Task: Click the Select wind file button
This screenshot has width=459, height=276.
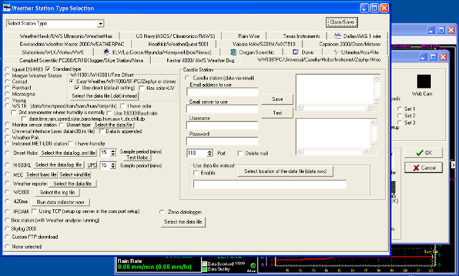Action: pos(75,175)
